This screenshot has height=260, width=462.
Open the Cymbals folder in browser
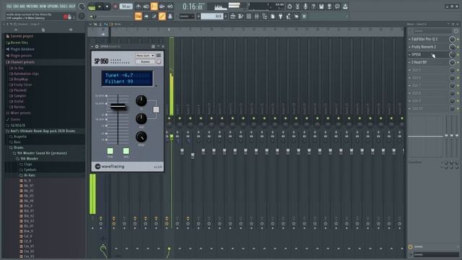click(x=30, y=170)
